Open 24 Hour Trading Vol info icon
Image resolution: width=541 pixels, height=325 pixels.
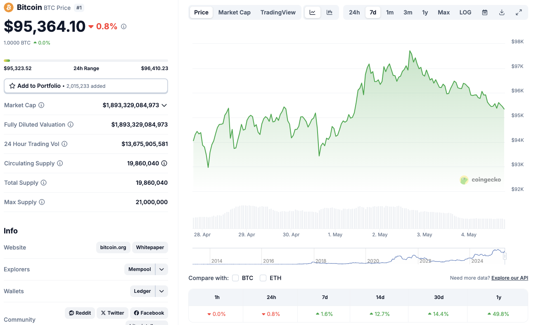pos(64,144)
